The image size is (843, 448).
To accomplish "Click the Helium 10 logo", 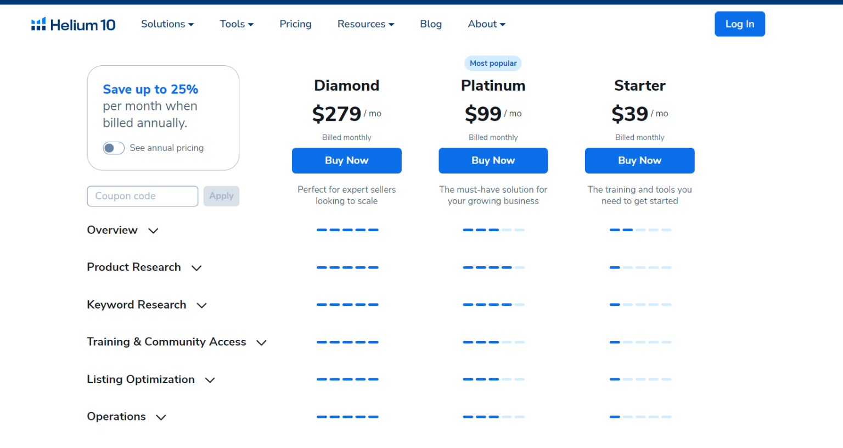I will pos(73,24).
